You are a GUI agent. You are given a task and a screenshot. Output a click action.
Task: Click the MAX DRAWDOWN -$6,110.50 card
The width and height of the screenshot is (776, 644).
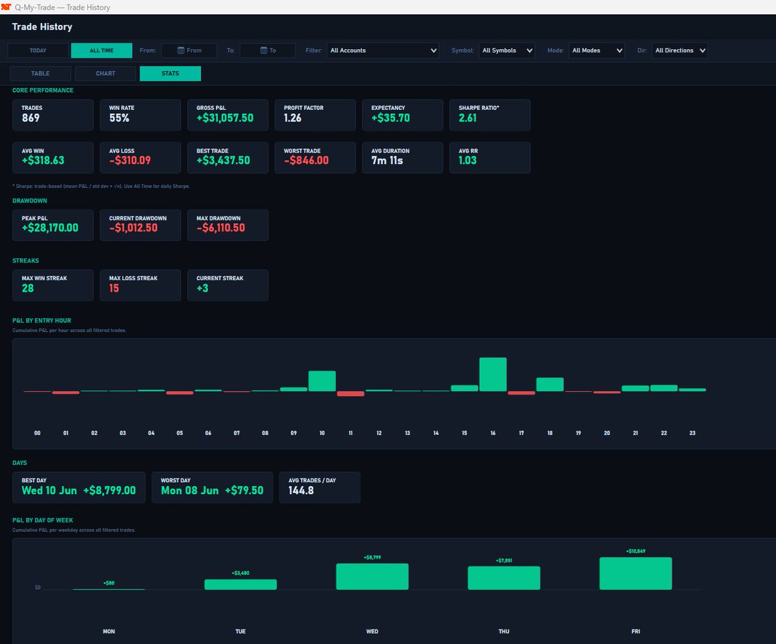click(228, 225)
